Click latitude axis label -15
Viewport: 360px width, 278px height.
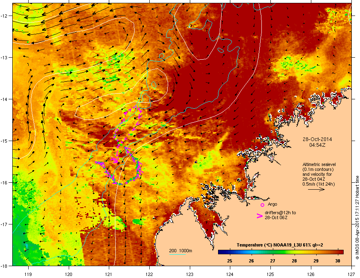pos(4,141)
